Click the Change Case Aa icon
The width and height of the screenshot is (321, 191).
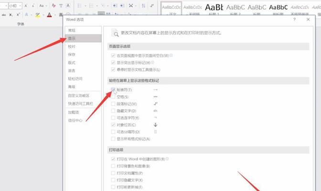[x=42, y=6]
